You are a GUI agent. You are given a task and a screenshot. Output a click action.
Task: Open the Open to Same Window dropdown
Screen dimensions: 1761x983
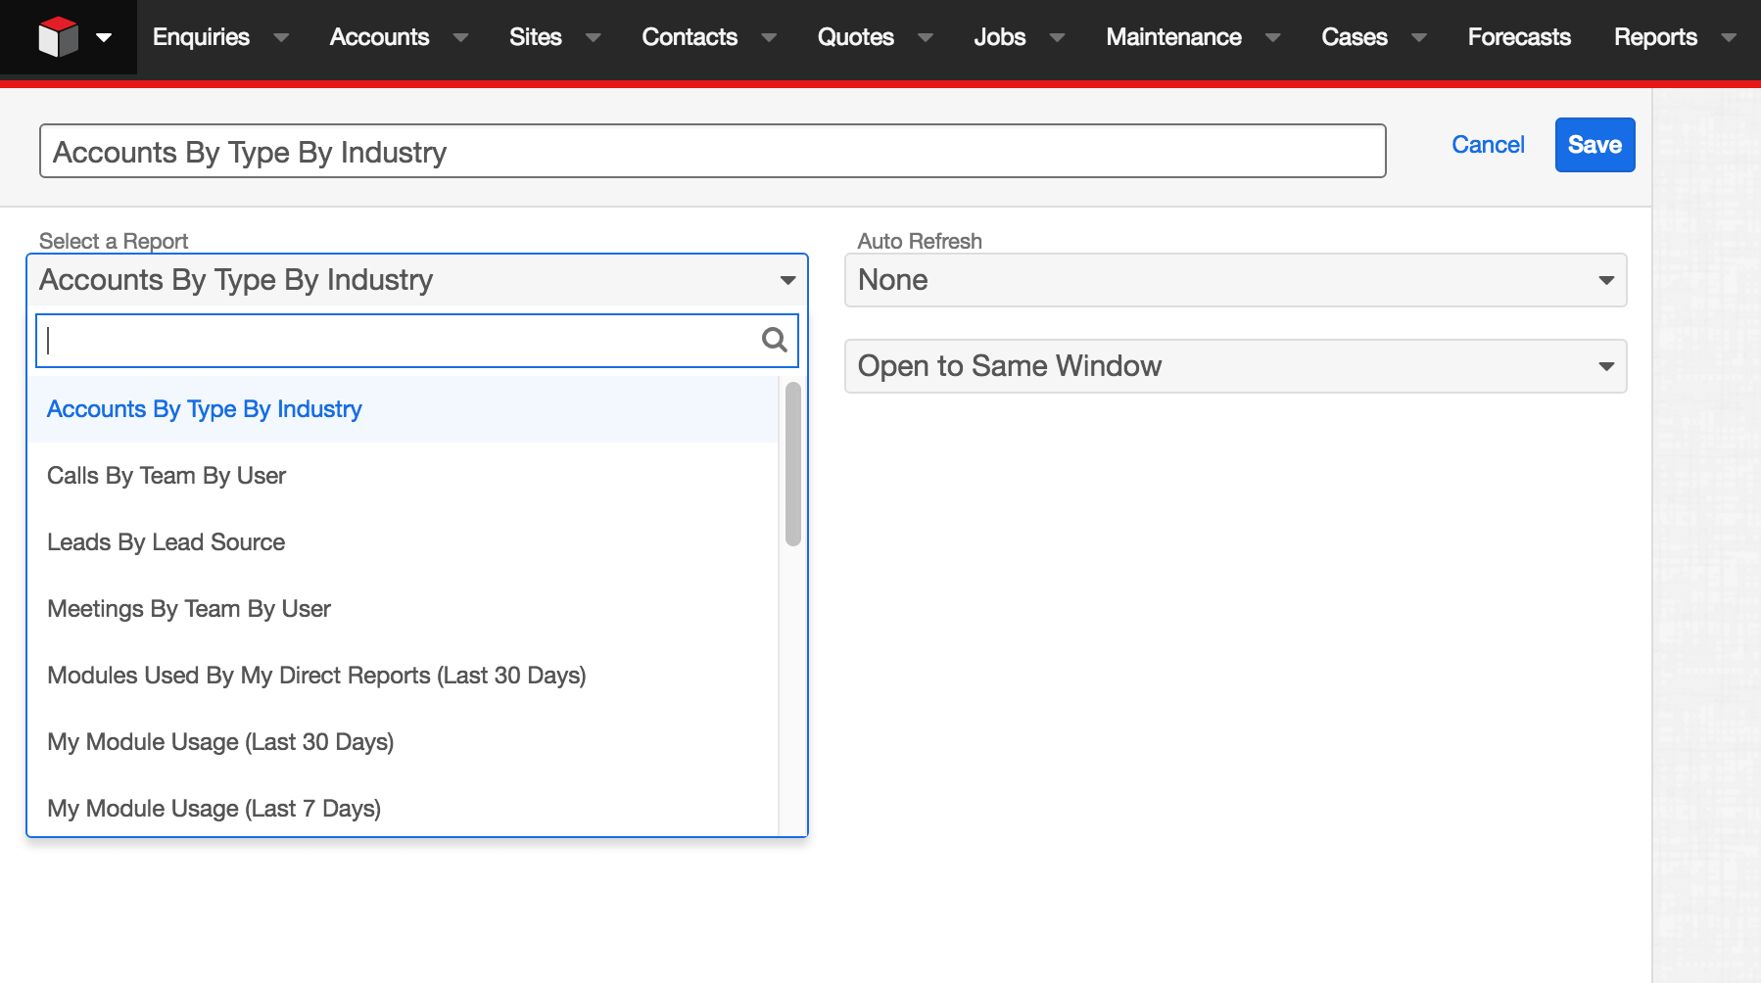(x=1235, y=366)
